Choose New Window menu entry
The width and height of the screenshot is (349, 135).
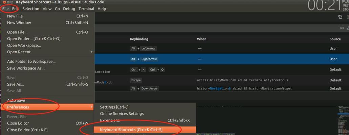pyautogui.click(x=47, y=23)
